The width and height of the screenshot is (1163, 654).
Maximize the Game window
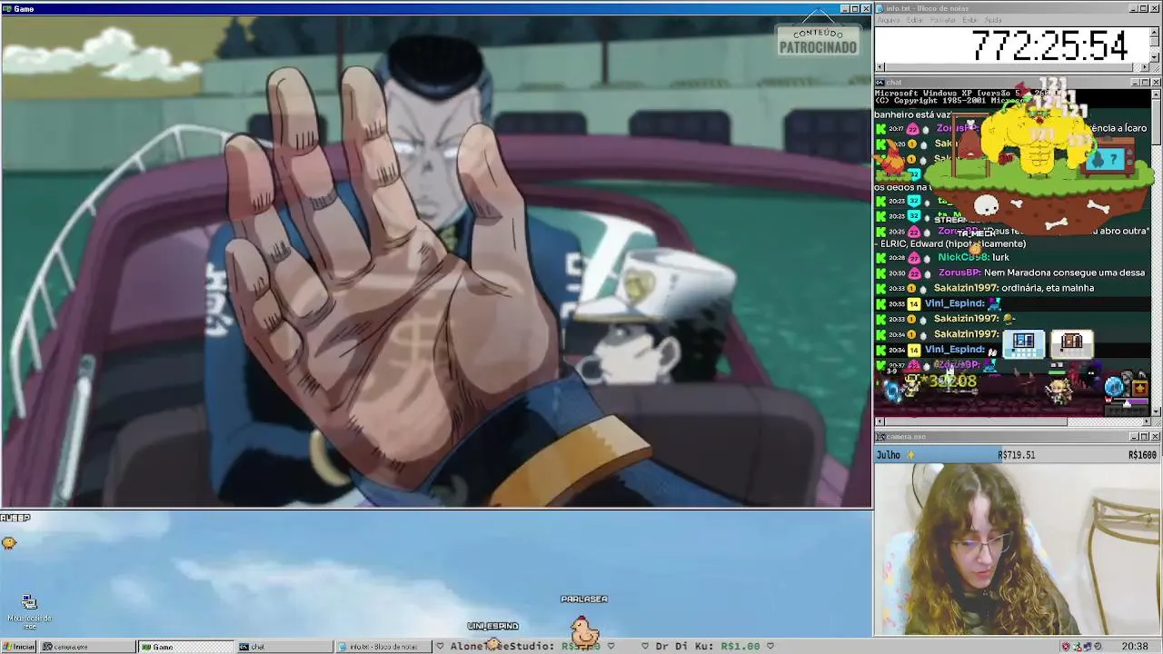coord(855,9)
